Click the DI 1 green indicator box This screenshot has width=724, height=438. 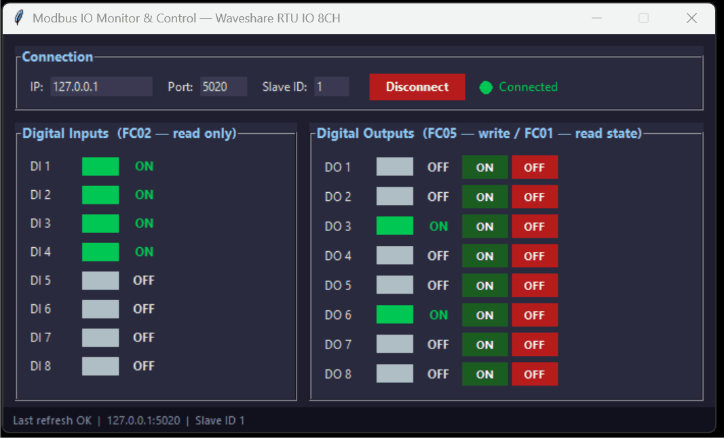pyautogui.click(x=100, y=166)
